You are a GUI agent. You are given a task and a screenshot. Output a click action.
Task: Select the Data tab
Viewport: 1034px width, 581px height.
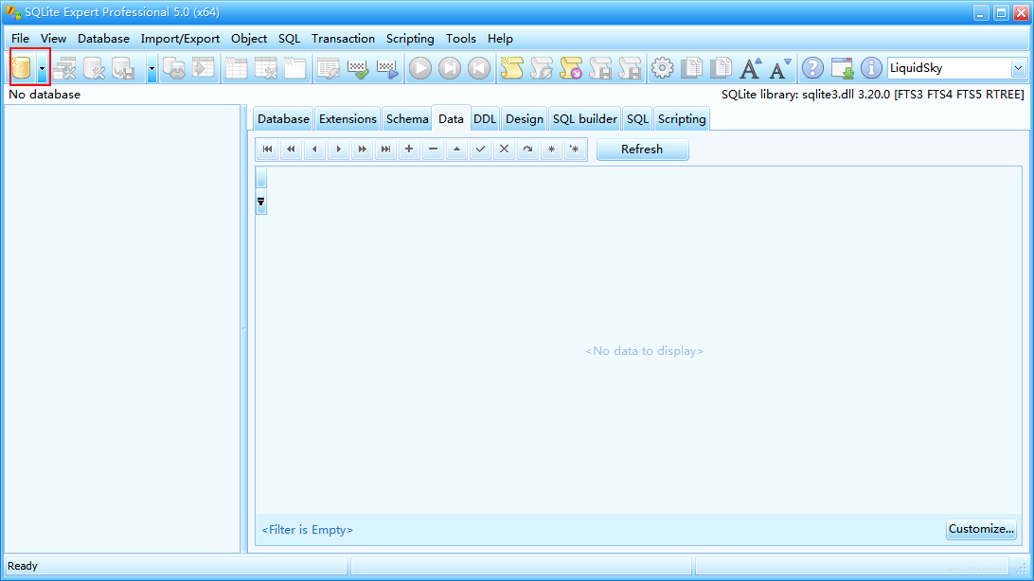(451, 119)
